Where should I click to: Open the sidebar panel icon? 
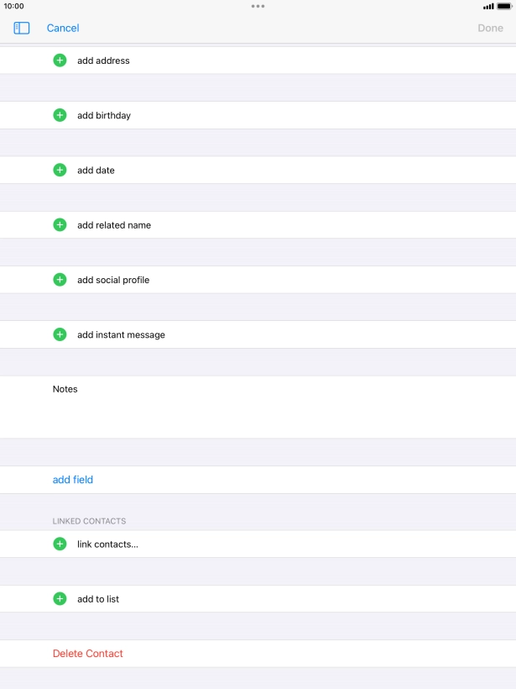click(x=20, y=28)
